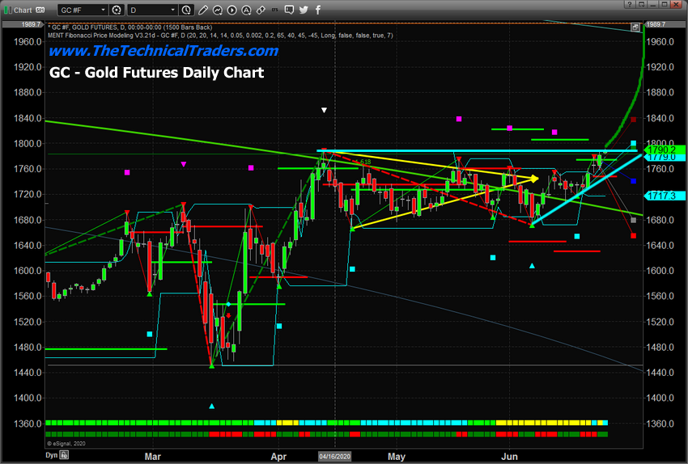Click the 1790.2 green price tag
Viewport: 688px width, 464px height.
pyautogui.click(x=664, y=150)
